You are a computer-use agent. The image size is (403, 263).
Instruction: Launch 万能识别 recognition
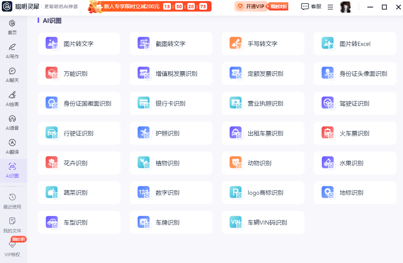coord(79,73)
